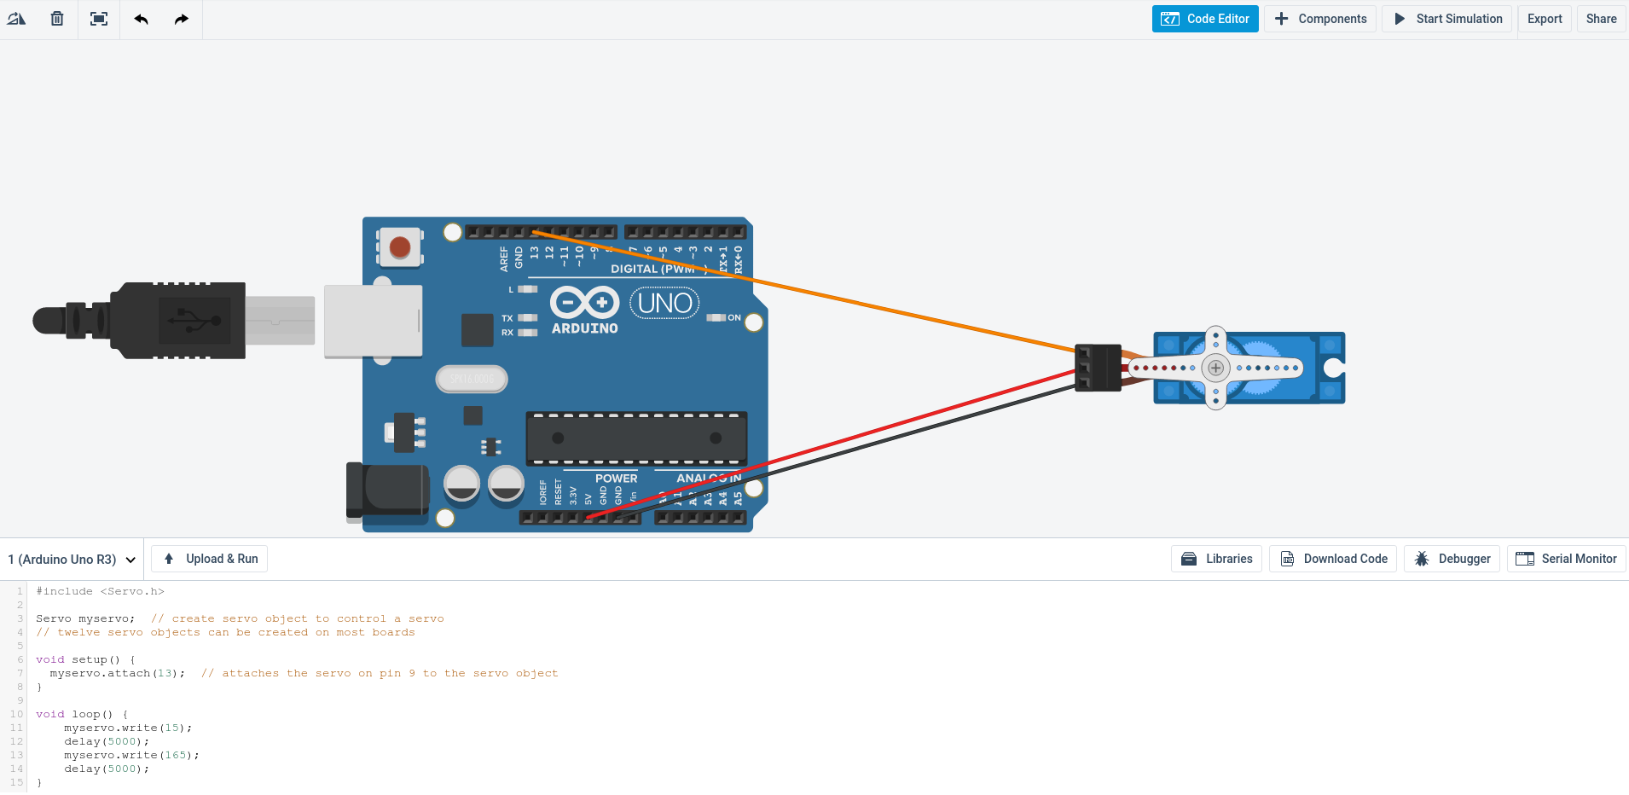
Task: Toggle the Code Editor panel
Action: [x=1205, y=19]
